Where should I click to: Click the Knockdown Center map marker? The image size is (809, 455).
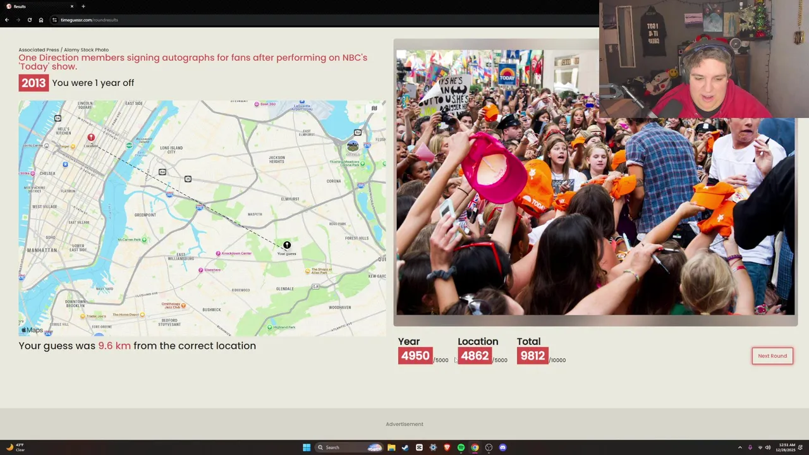point(218,253)
